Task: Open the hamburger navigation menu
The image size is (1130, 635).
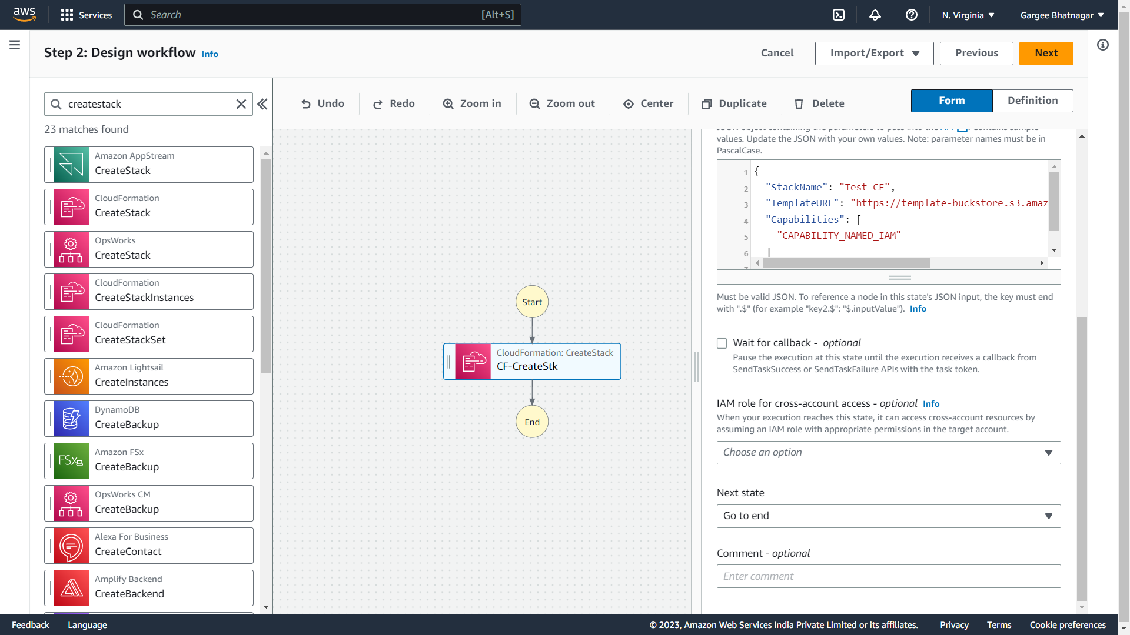Action: (x=15, y=45)
